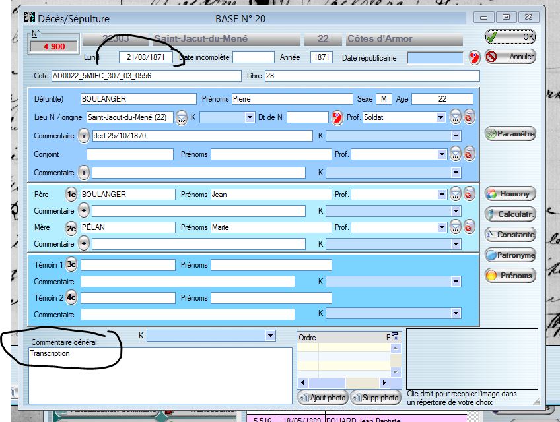Click the 2c button next to Mère
The height and width of the screenshot is (422, 560).
point(71,228)
